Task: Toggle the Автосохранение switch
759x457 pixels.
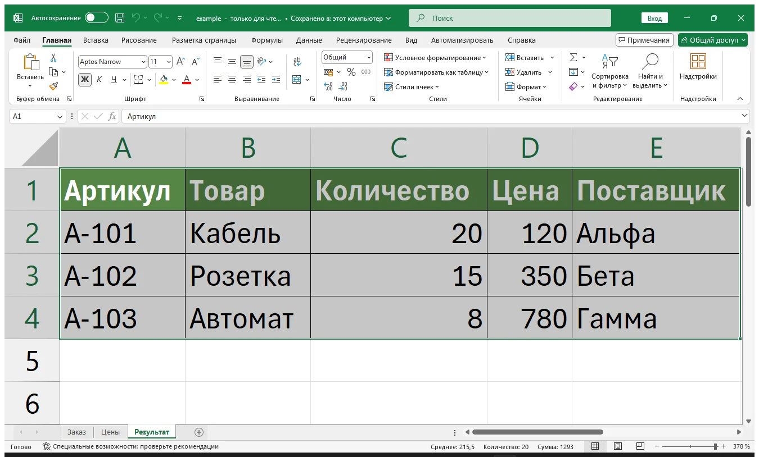Action: (x=96, y=18)
